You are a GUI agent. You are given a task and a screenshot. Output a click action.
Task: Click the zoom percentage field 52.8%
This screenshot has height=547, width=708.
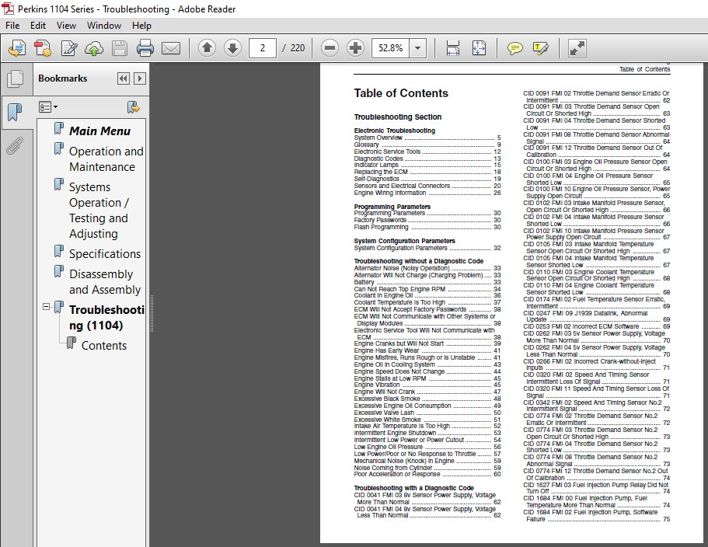click(391, 48)
